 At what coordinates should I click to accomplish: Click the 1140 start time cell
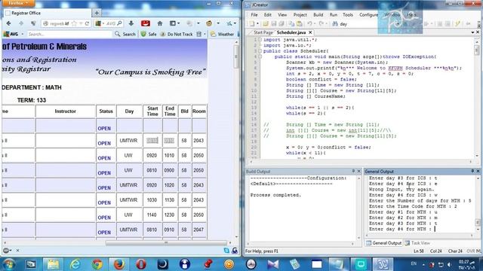(152, 215)
